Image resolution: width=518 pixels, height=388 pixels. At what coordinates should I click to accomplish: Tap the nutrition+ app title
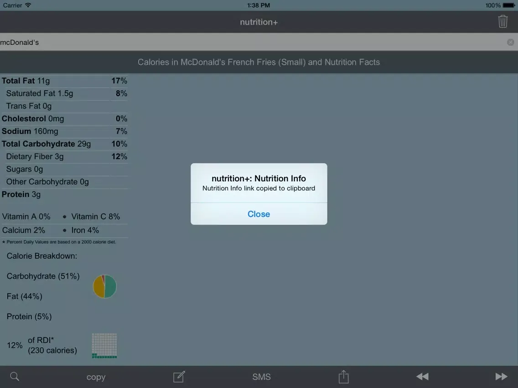pyautogui.click(x=259, y=22)
